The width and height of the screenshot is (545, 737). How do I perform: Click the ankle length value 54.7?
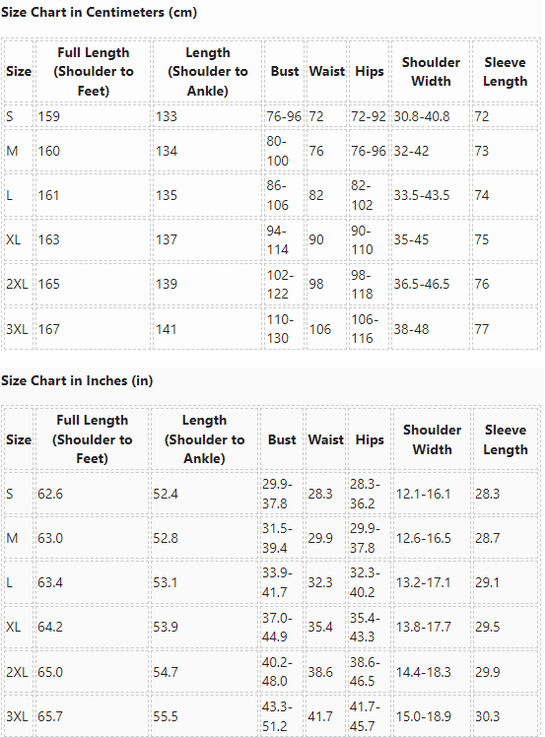(x=166, y=672)
